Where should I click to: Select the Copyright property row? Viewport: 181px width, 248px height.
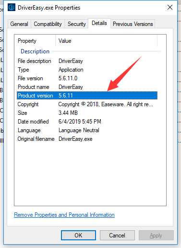[x=87, y=104]
